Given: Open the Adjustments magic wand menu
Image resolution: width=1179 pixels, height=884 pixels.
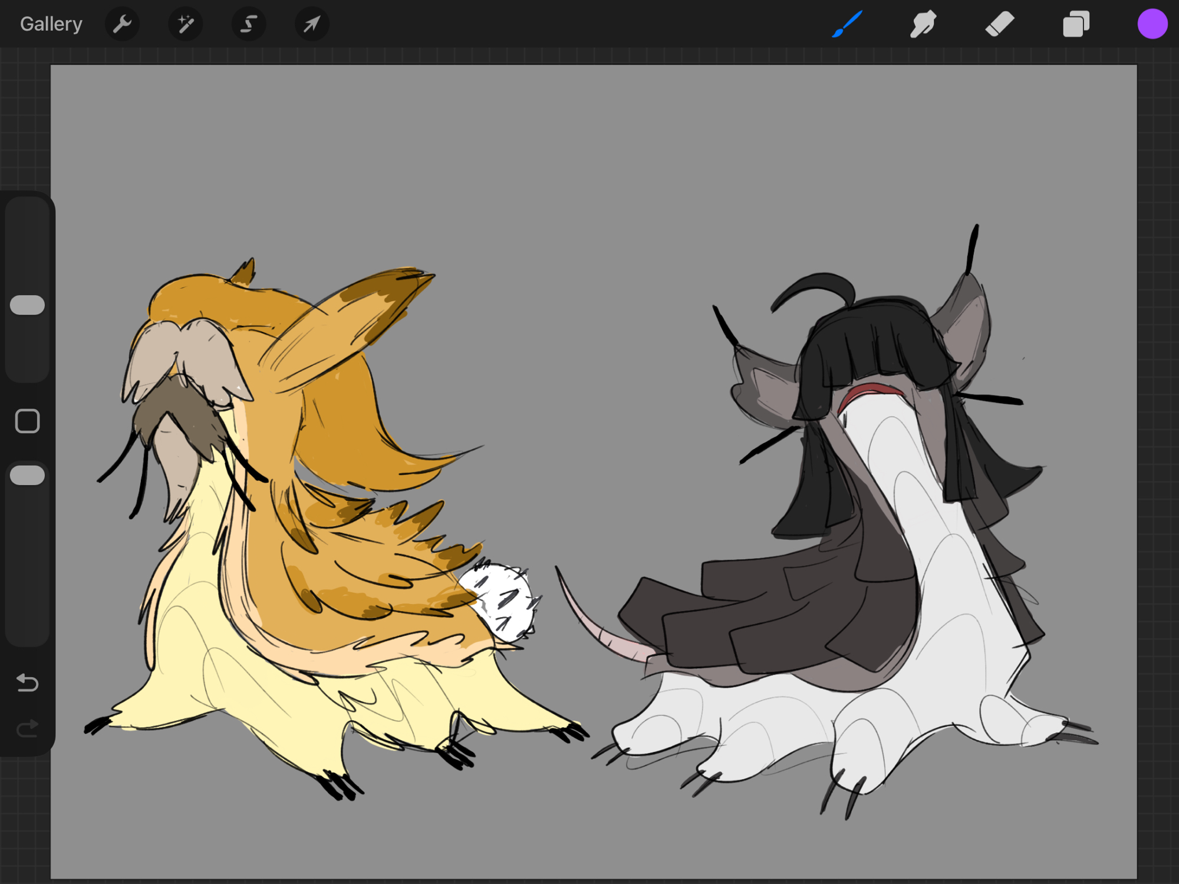Looking at the screenshot, I should [186, 24].
